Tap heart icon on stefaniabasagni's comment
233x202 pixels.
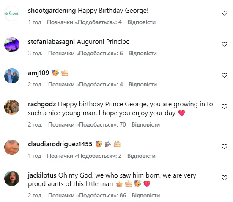pos(224,44)
